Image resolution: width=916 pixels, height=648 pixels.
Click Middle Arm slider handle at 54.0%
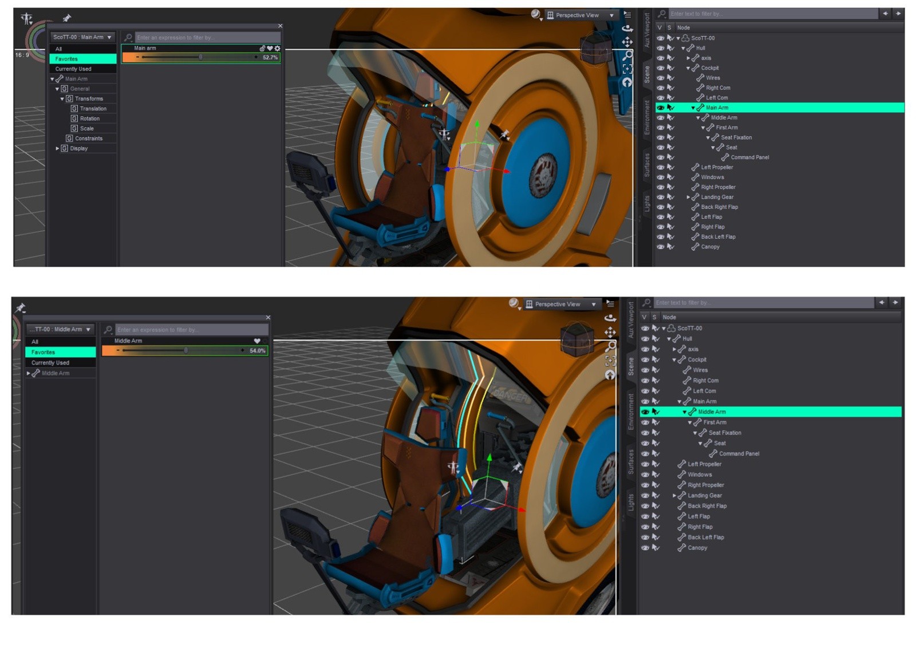[185, 350]
